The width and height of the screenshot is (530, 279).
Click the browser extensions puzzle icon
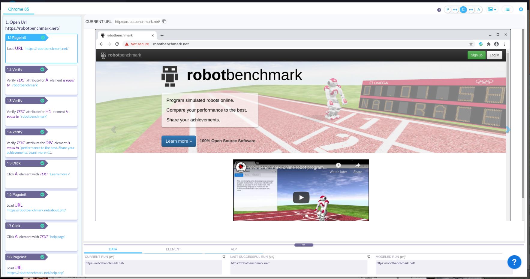[489, 44]
